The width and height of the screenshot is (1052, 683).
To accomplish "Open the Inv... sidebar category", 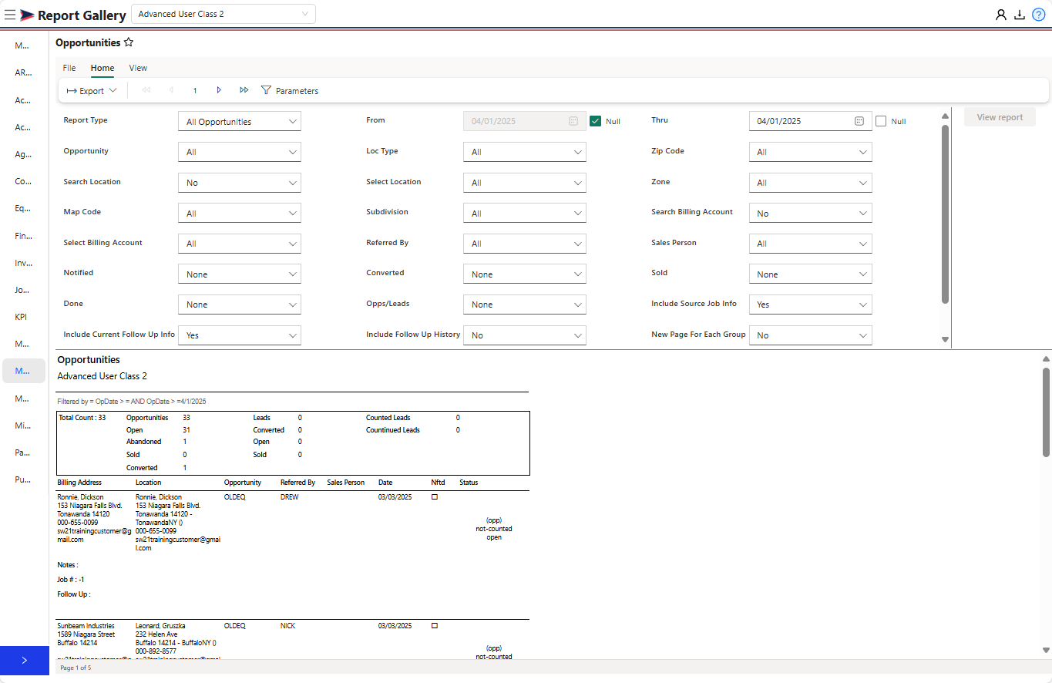I will point(24,263).
